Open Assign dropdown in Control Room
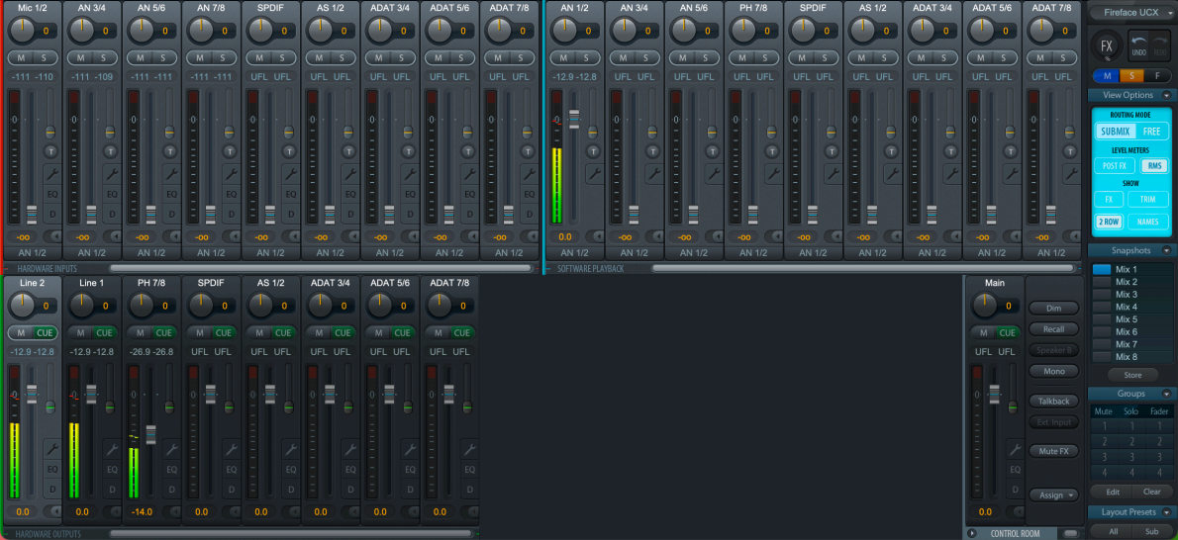Screen dimensions: 1178x540 1053,495
